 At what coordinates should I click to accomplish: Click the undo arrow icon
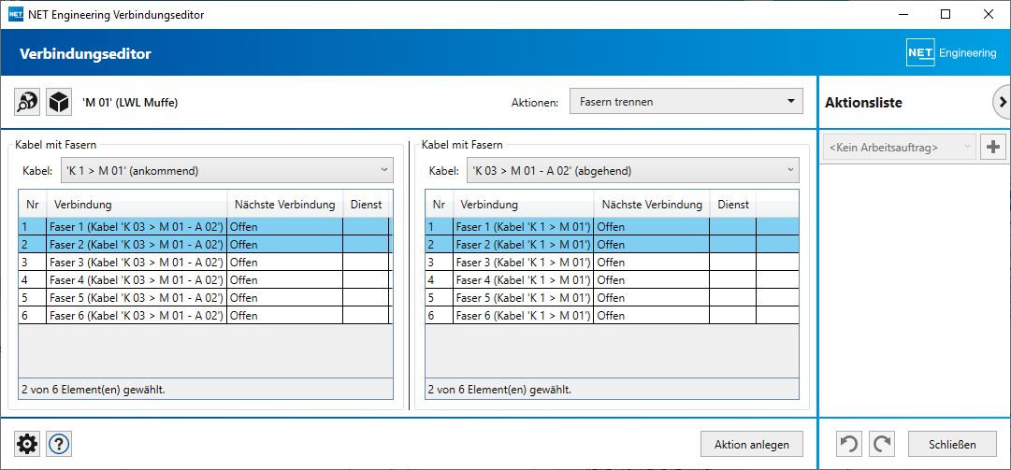pyautogui.click(x=850, y=444)
